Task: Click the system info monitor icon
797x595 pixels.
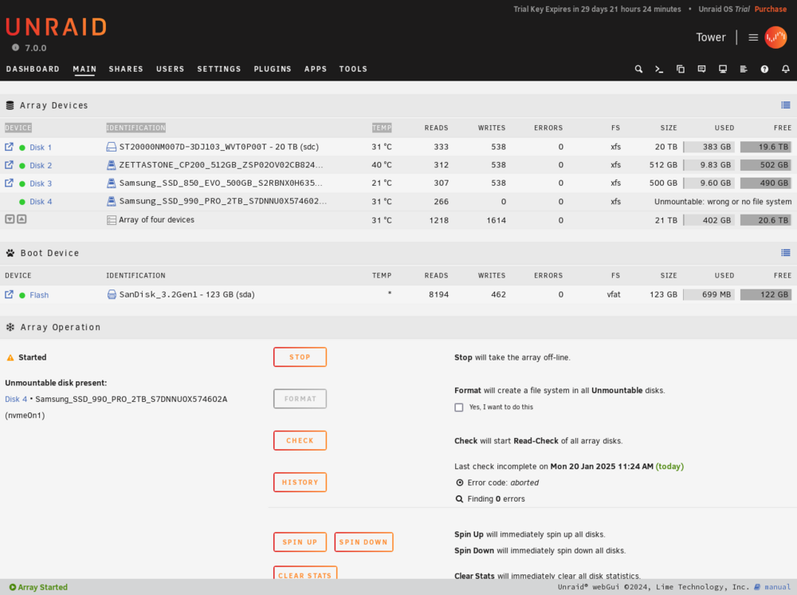Action: (x=723, y=69)
